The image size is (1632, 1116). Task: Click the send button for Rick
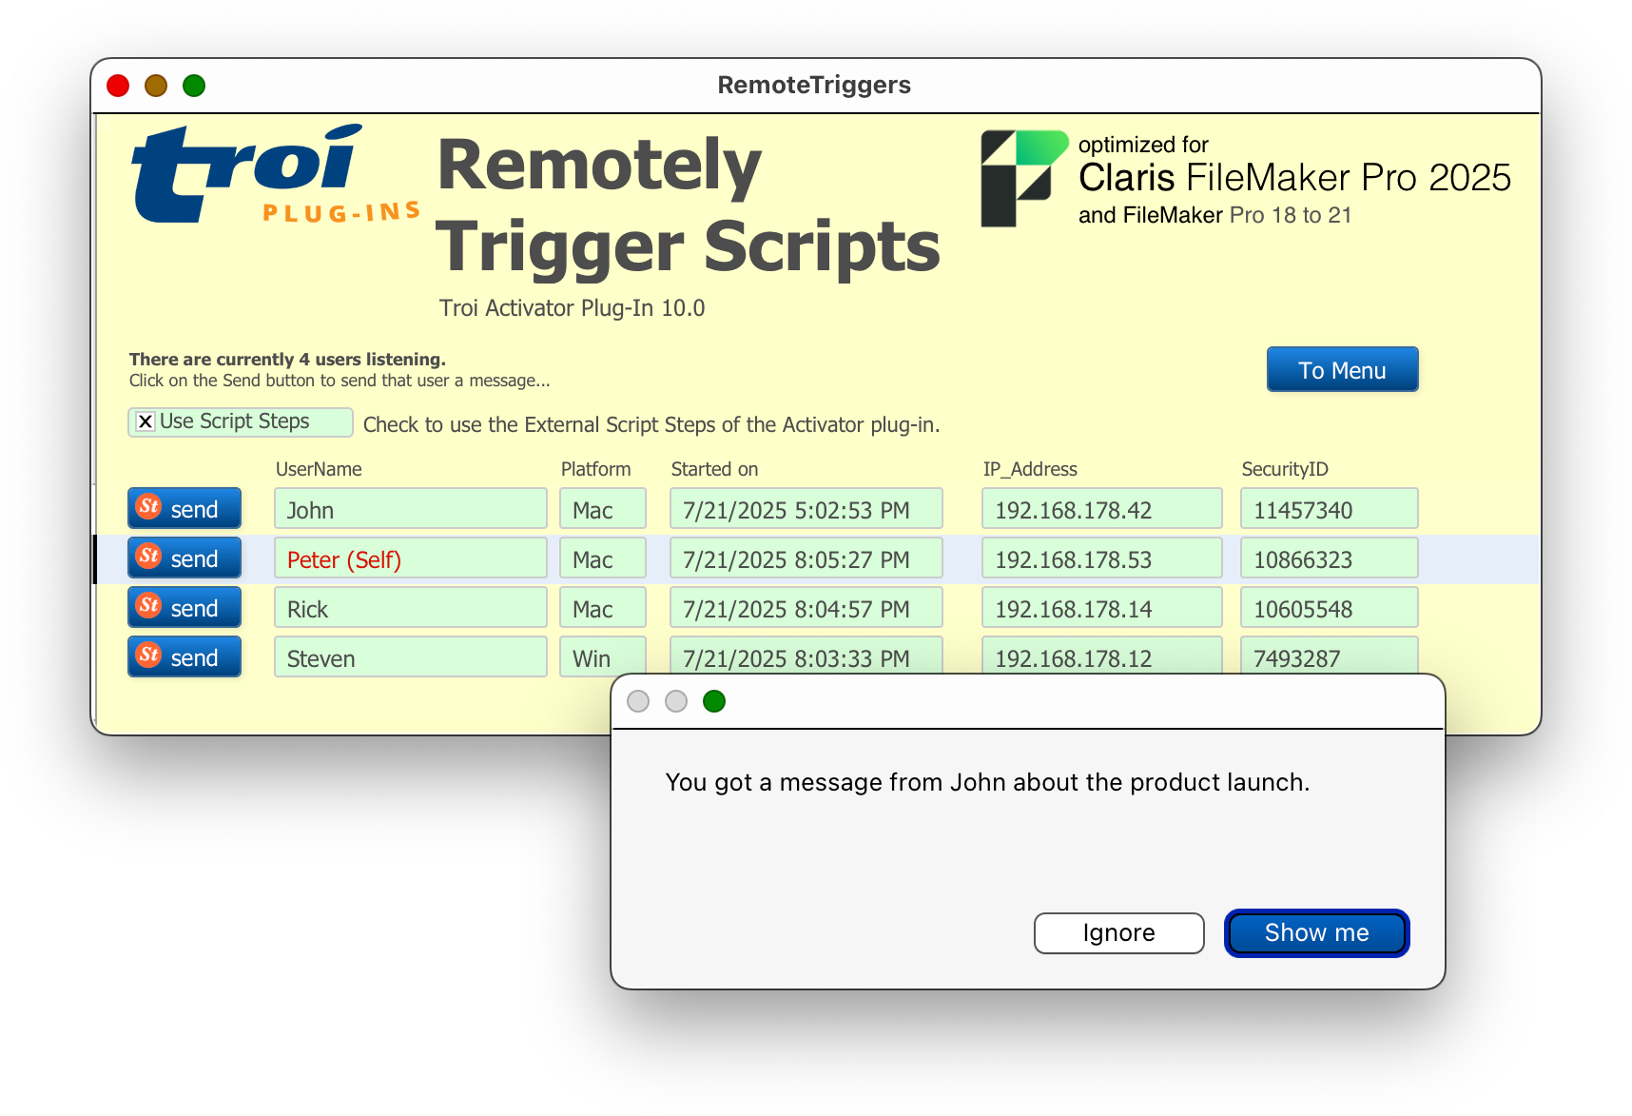pos(185,607)
